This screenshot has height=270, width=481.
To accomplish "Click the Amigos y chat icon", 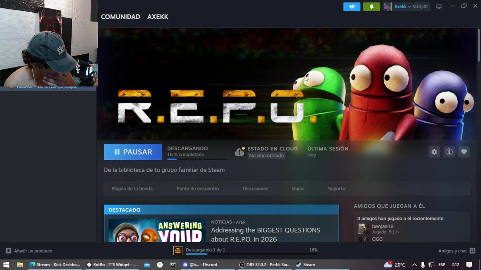I will (472, 250).
